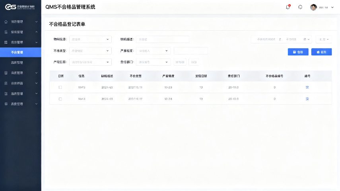This screenshot has height=191, width=340.
Task: Click the 不合类型 column header
Action: pyautogui.click(x=136, y=76)
